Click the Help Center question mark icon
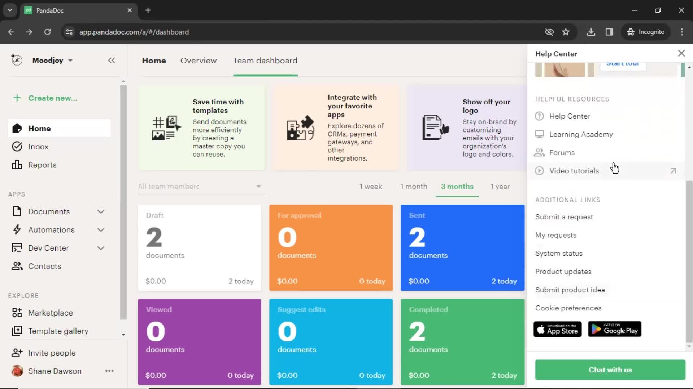693x389 pixels. click(x=539, y=116)
